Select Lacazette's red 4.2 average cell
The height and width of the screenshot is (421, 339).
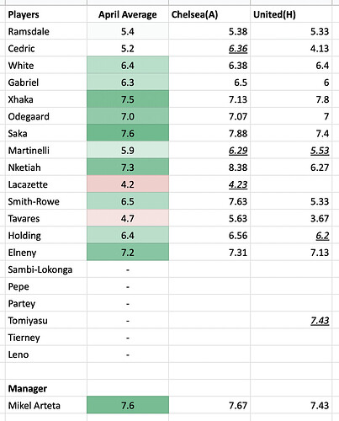click(128, 184)
